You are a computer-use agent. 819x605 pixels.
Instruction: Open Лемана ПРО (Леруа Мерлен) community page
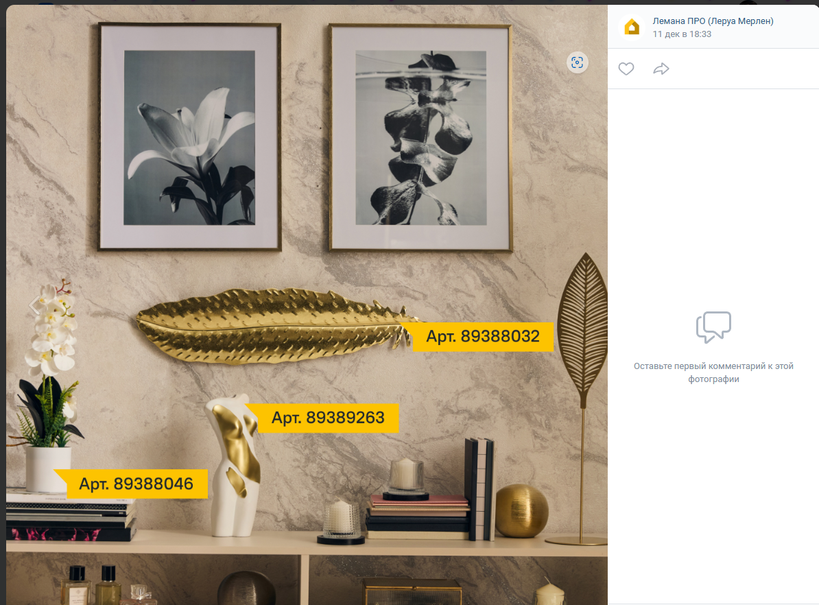713,21
